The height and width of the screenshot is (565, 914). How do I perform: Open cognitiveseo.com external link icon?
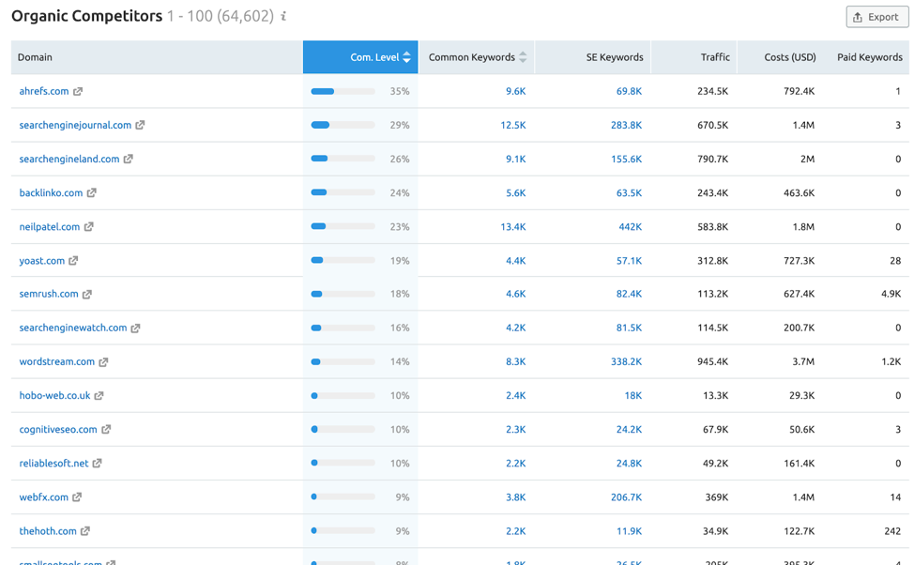pos(106,429)
